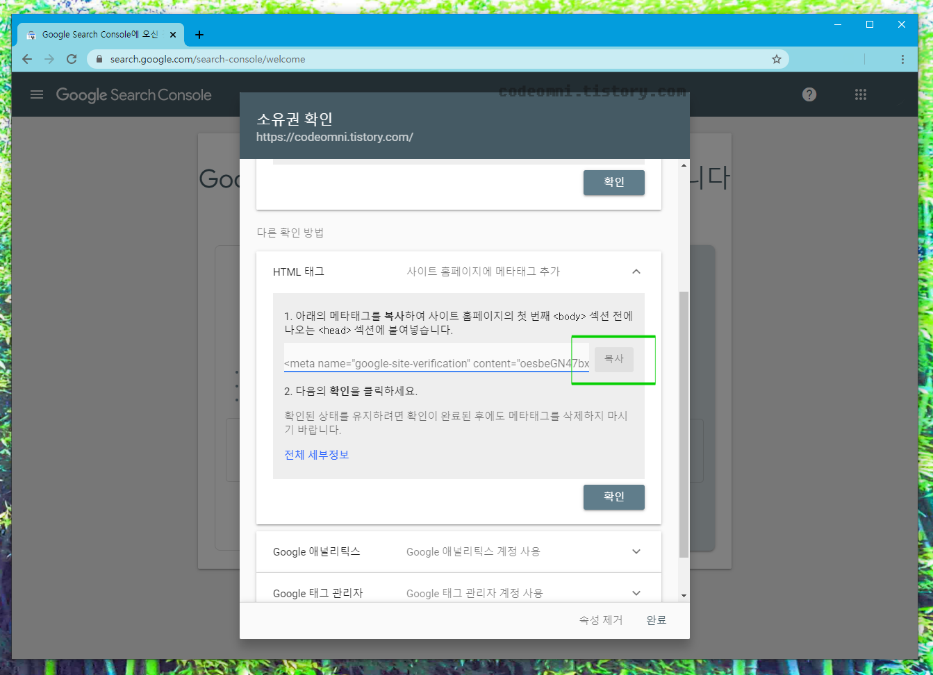Viewport: 933px width, 675px height.
Task: Click Google 애널리틱스 계정 사용 description
Action: click(473, 551)
